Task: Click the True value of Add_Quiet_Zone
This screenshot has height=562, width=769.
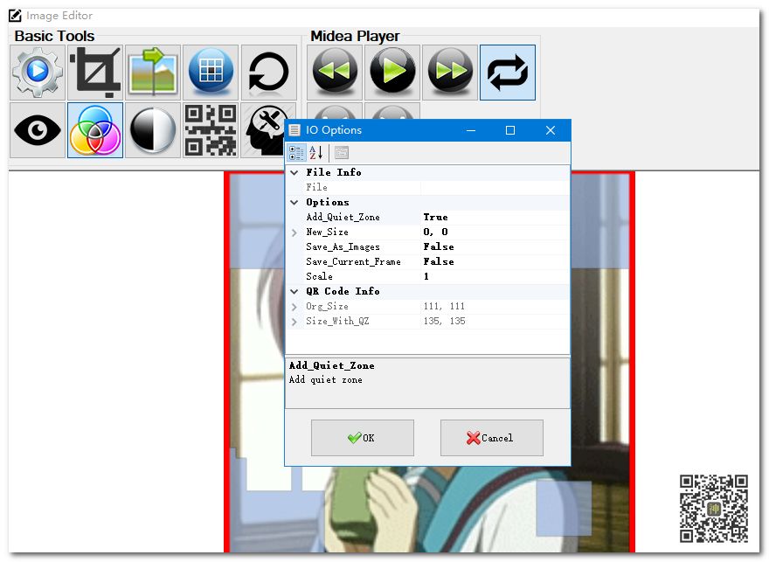Action: tap(435, 218)
